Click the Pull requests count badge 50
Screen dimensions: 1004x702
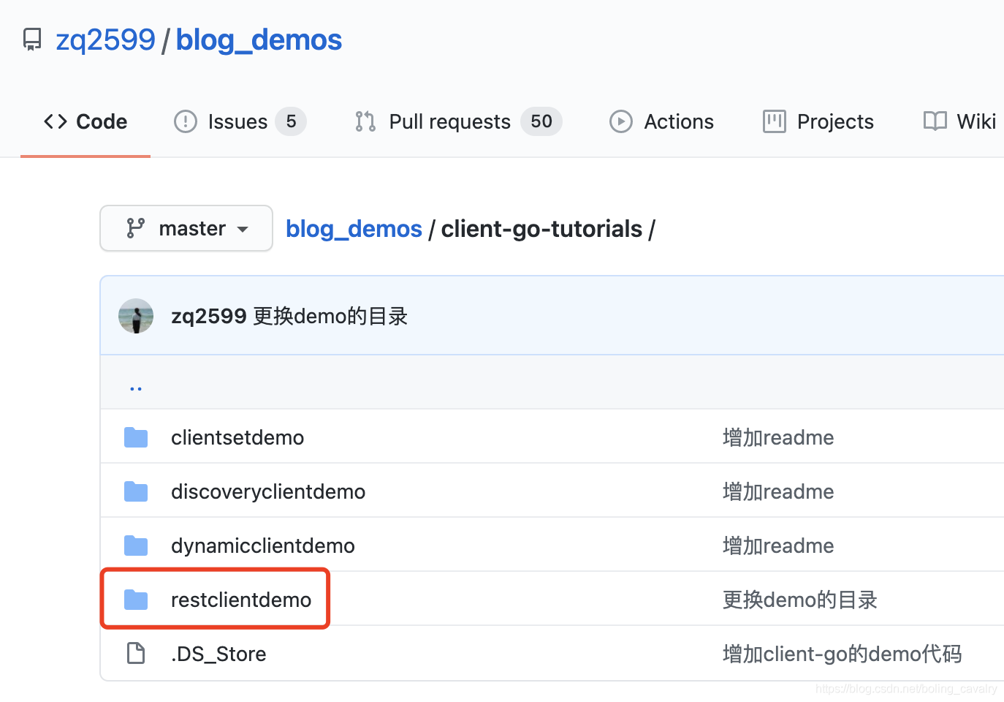(x=541, y=121)
